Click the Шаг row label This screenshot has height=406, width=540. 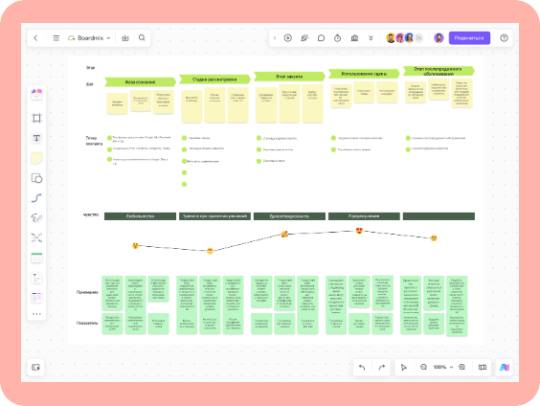pyautogui.click(x=90, y=84)
